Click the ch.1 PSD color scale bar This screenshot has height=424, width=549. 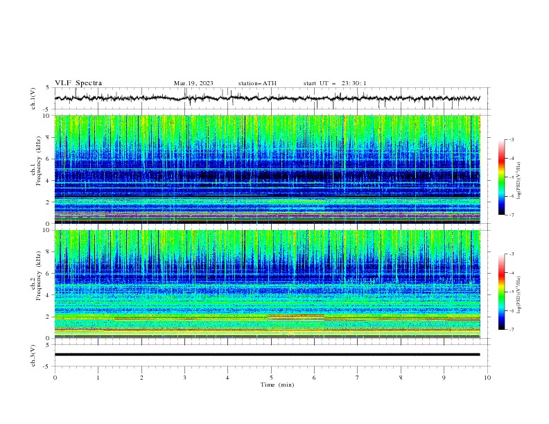click(x=502, y=177)
